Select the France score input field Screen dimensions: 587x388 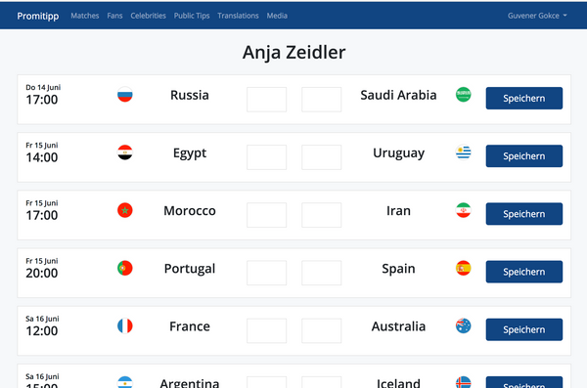[266, 331]
